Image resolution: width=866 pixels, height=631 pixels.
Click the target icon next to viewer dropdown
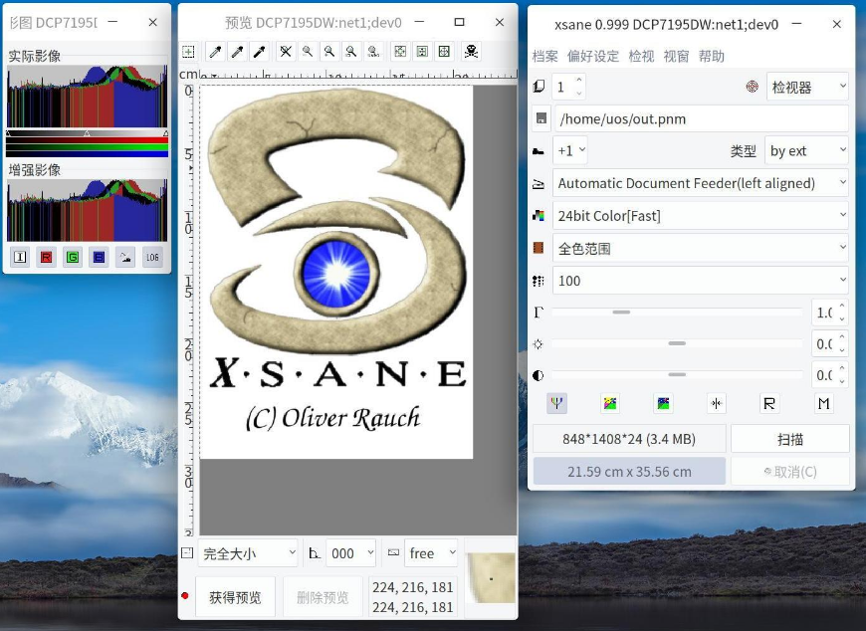point(752,87)
